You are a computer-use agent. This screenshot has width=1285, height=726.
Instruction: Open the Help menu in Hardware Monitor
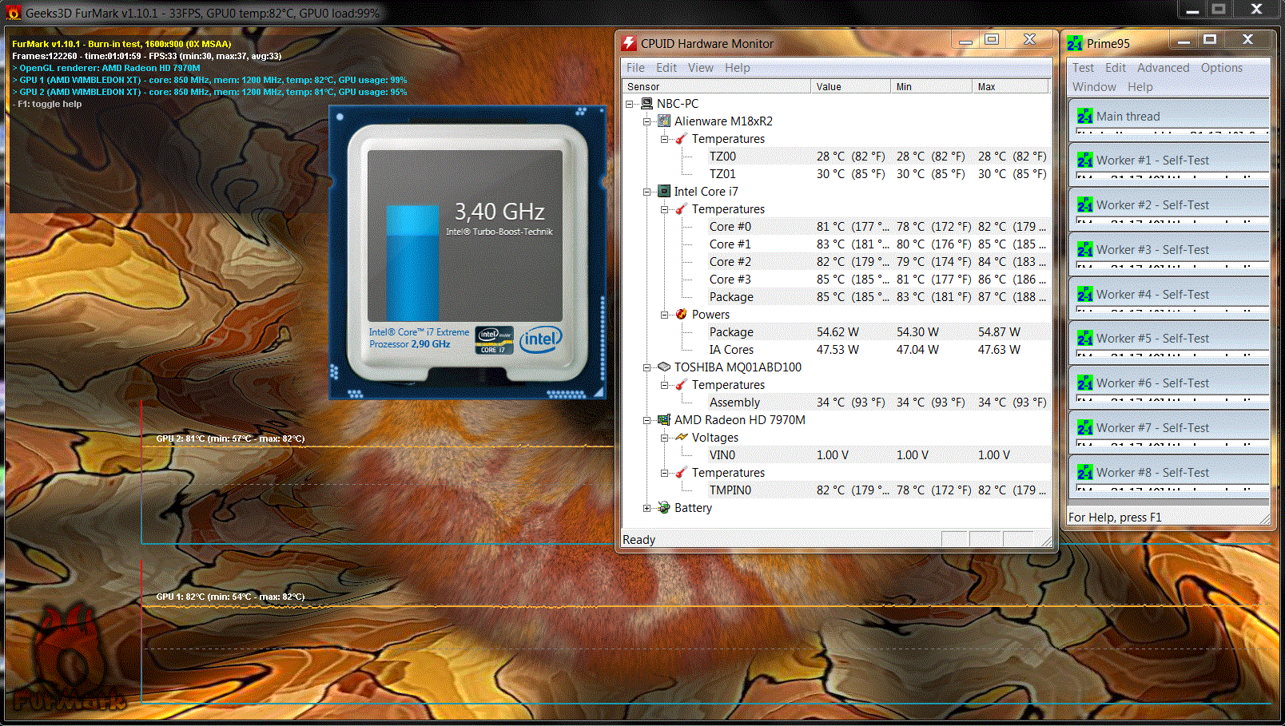pyautogui.click(x=738, y=68)
